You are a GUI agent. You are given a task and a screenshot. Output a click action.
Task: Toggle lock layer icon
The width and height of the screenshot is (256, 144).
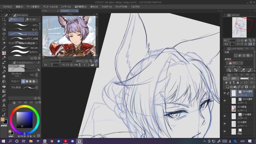238,82
